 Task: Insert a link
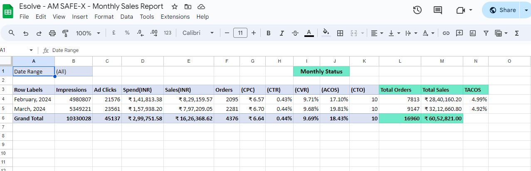446,33
